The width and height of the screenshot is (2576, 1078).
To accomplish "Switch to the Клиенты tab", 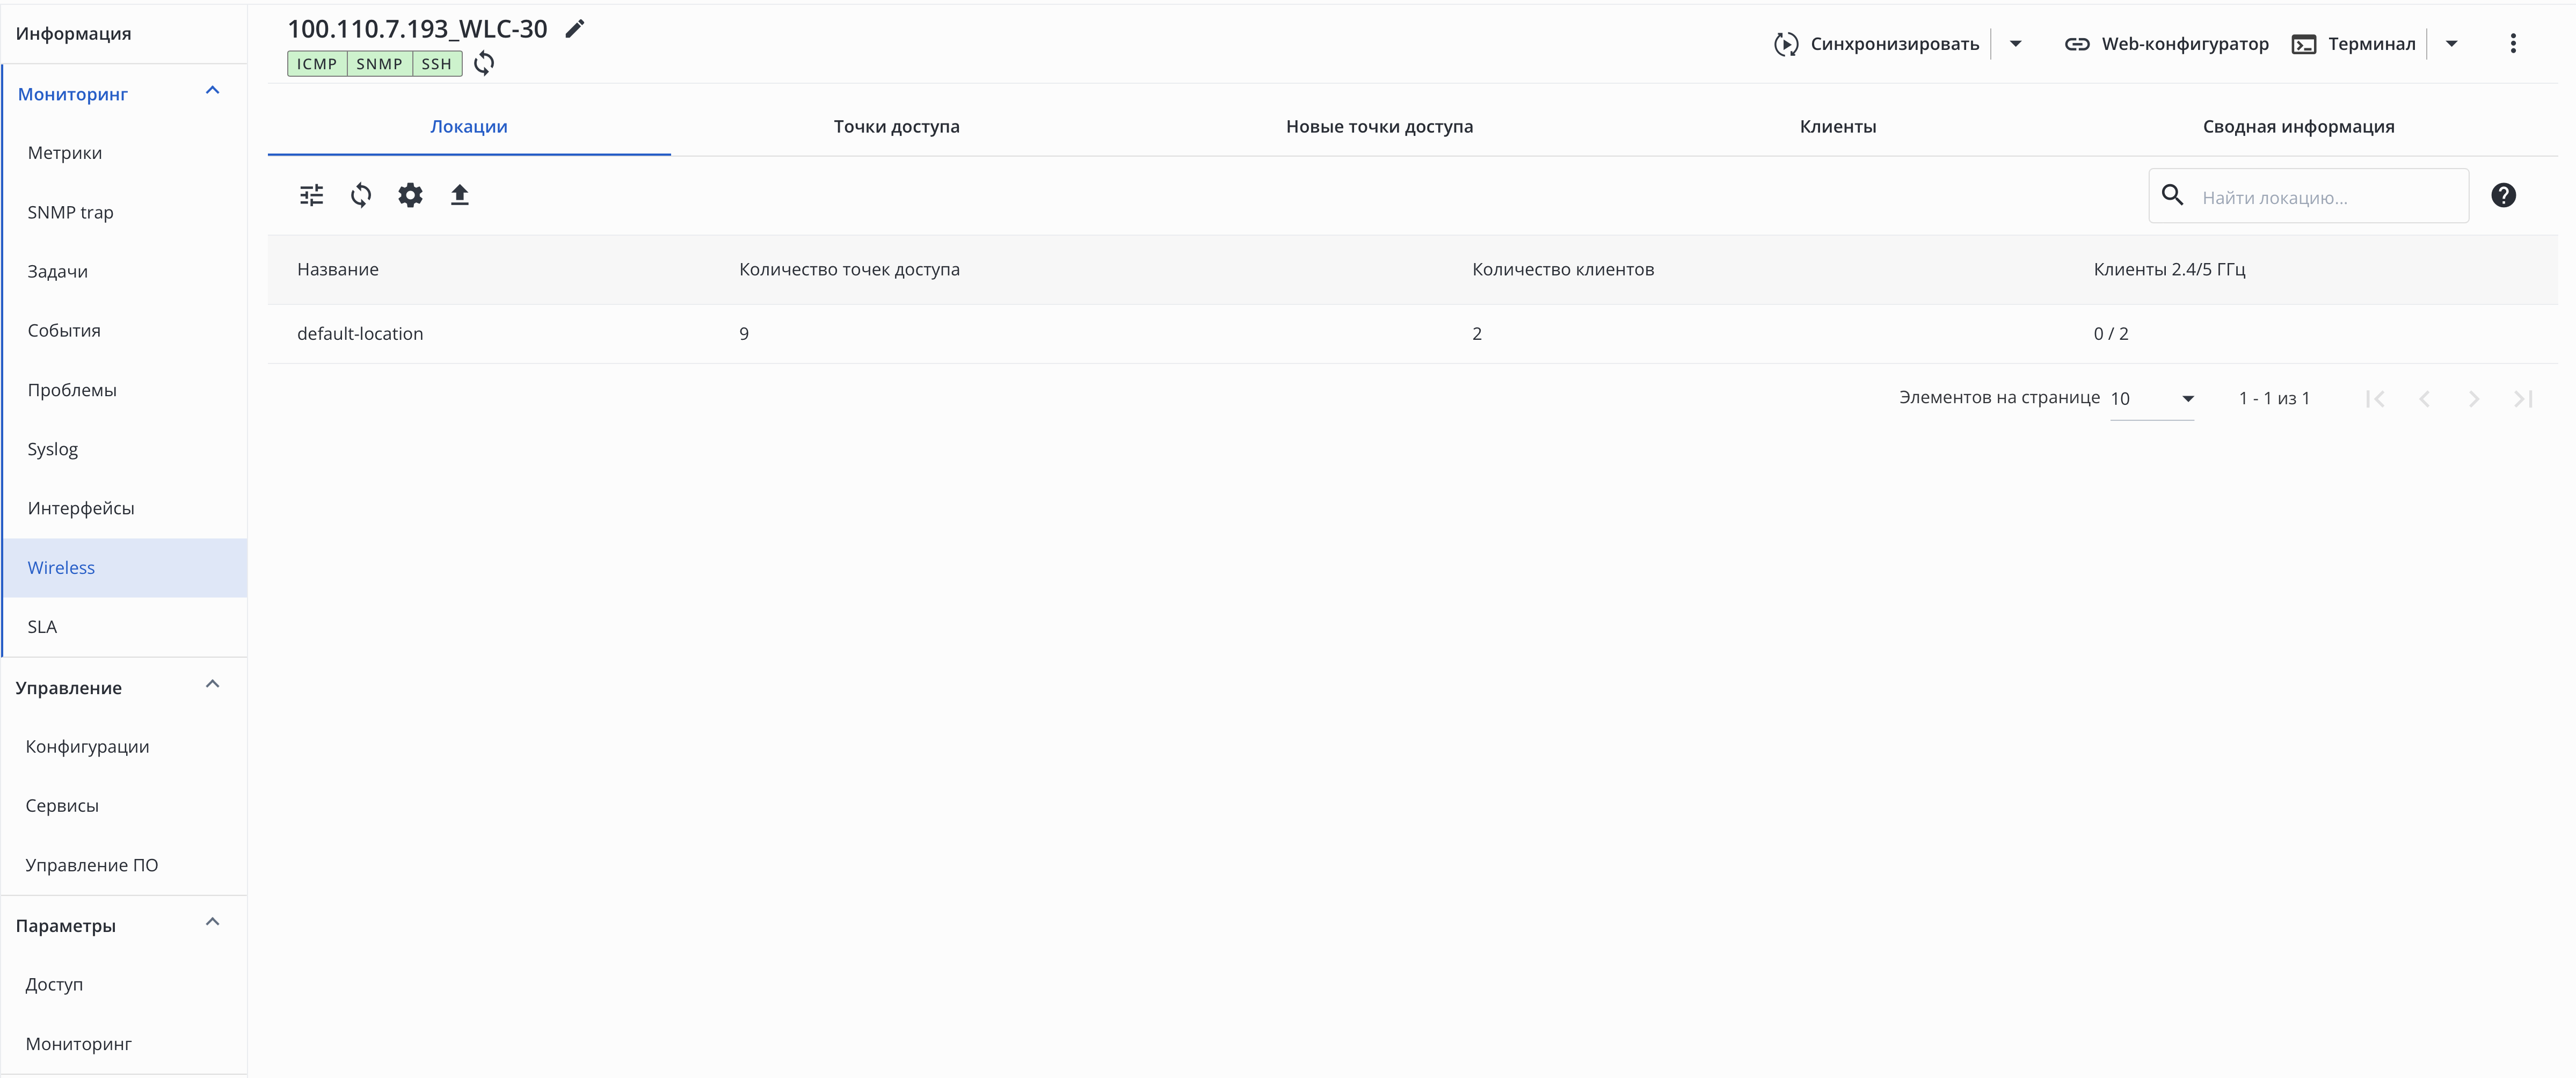I will [1837, 127].
